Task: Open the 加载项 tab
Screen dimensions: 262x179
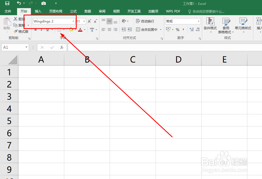Action: (x=153, y=11)
